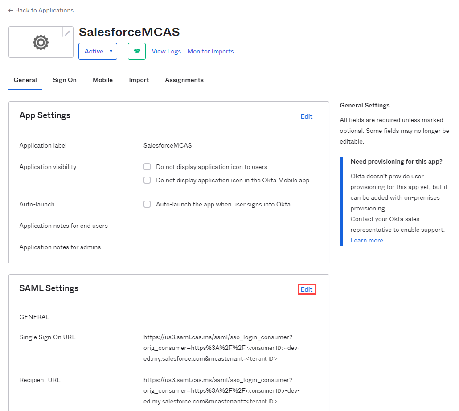This screenshot has width=459, height=411.
Task: Click the green handshake icon next to Active
Action: click(x=136, y=51)
